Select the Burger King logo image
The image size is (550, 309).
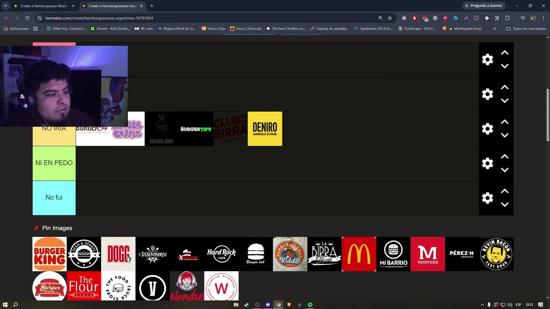49,254
